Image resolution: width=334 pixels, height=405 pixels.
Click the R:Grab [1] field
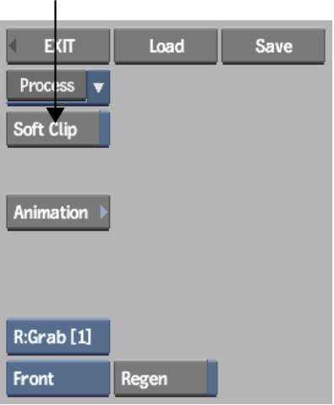tap(58, 337)
